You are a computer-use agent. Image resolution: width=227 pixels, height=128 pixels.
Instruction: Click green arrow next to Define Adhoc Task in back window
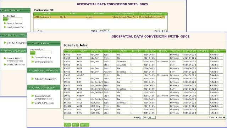click(x=5, y=64)
